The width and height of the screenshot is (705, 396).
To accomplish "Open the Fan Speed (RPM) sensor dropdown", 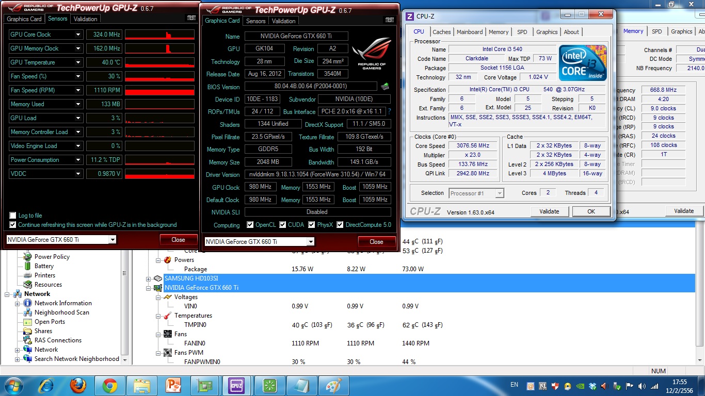I will click(x=78, y=90).
